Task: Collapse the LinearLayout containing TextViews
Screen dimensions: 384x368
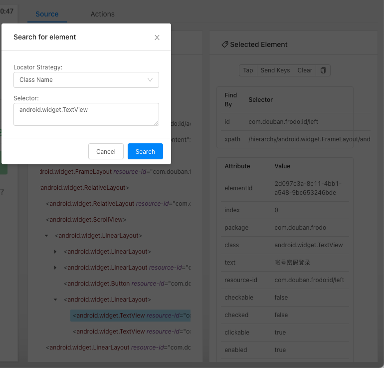Action: pos(55,300)
